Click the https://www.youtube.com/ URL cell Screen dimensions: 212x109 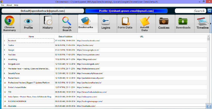pyautogui.click(x=142, y=55)
